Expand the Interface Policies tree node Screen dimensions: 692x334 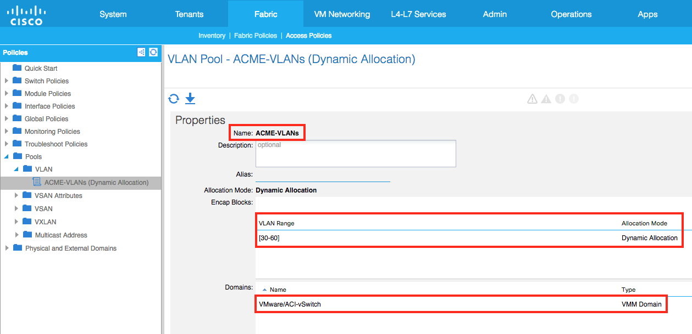tap(7, 106)
